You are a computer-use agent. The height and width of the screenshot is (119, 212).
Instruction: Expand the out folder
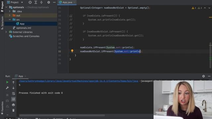coord(10,16)
